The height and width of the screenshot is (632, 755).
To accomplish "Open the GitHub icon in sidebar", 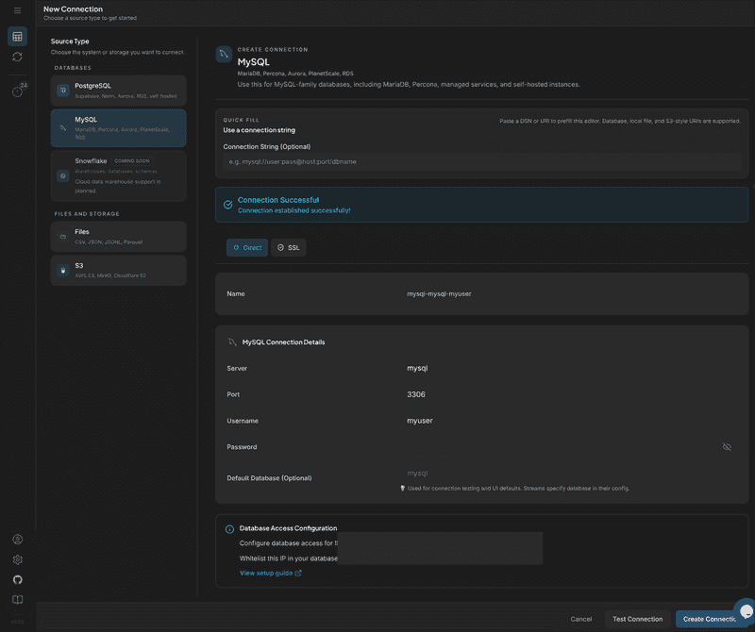I will (17, 579).
